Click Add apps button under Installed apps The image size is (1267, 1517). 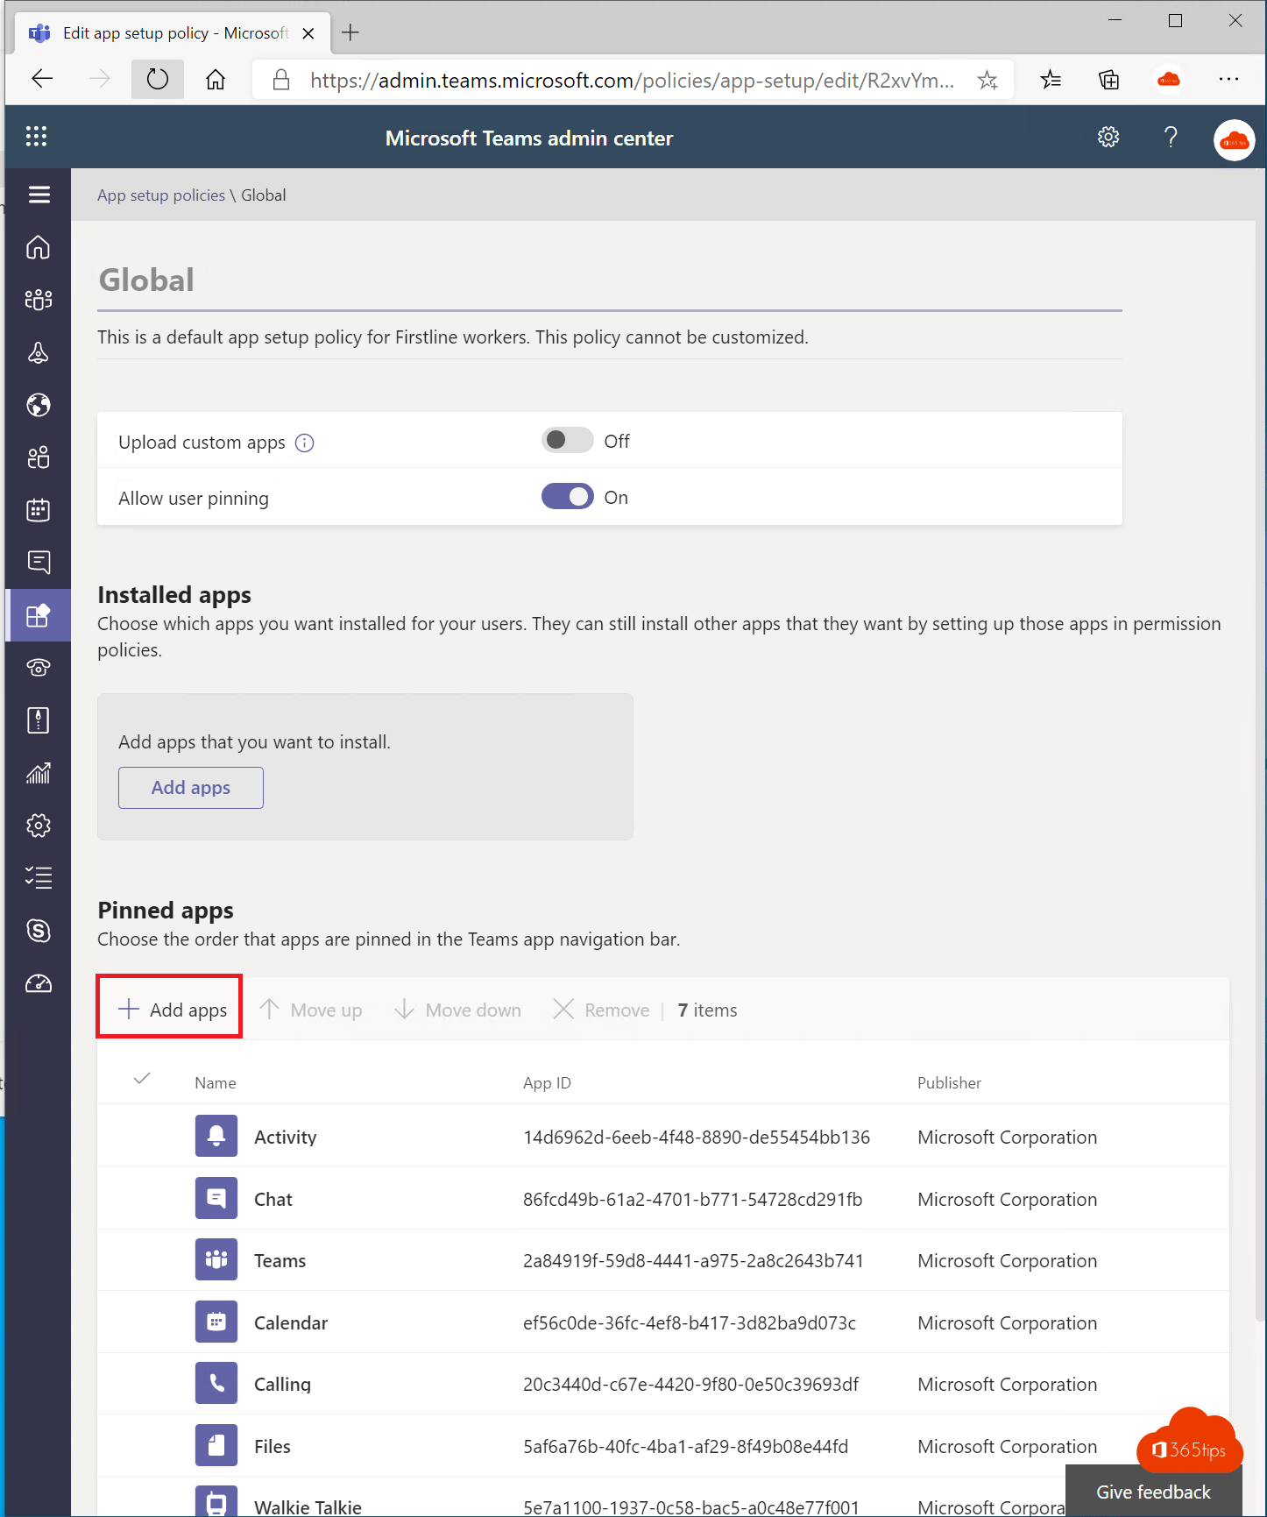click(191, 788)
